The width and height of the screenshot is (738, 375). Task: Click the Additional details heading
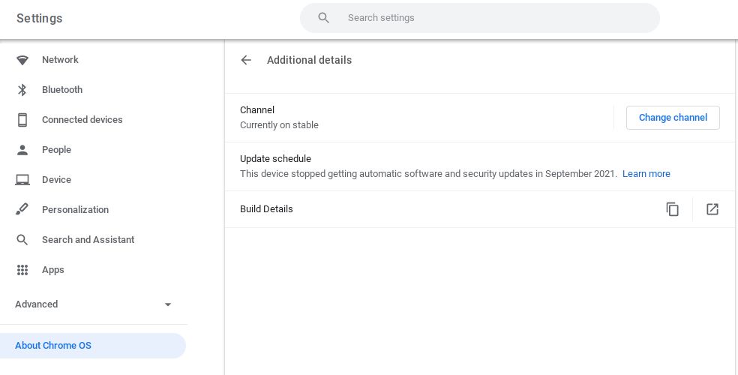(x=309, y=60)
